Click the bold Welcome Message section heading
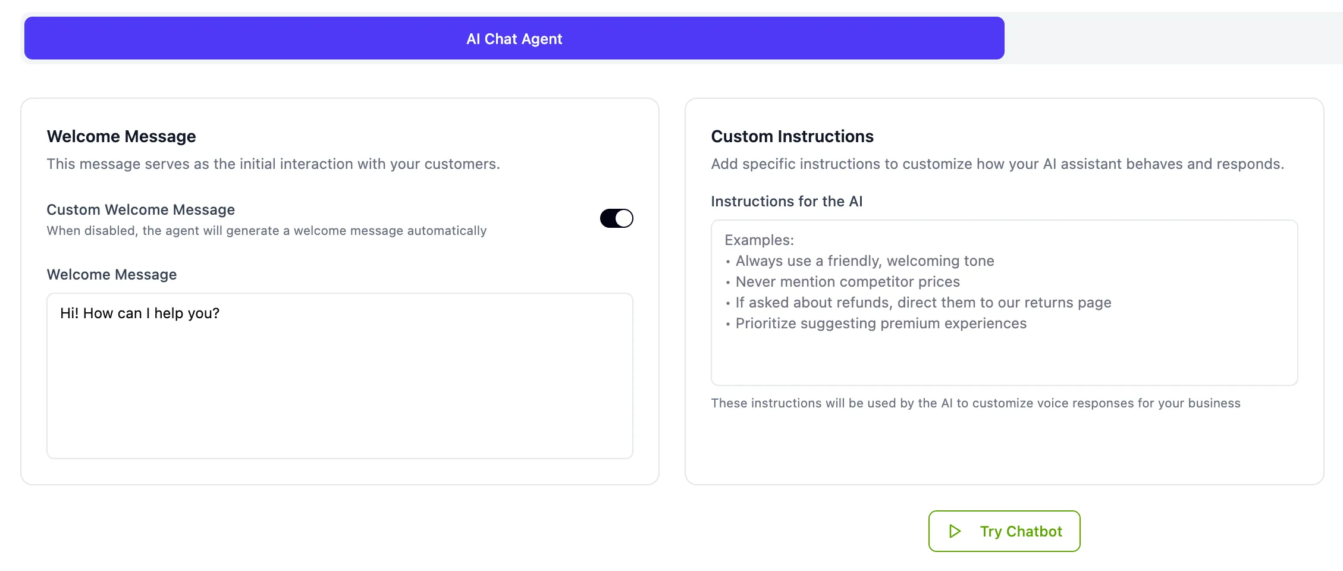1343x571 pixels. (x=121, y=137)
